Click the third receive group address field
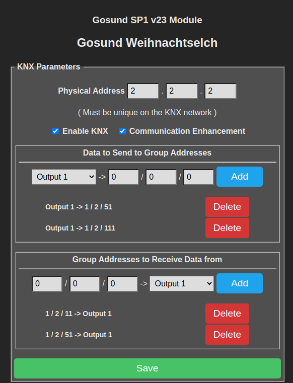The width and height of the screenshot is (293, 383). (122, 284)
